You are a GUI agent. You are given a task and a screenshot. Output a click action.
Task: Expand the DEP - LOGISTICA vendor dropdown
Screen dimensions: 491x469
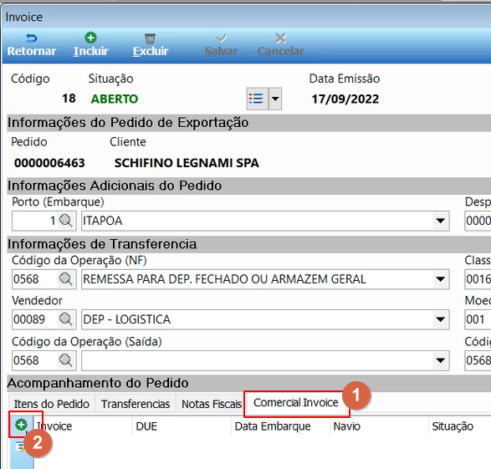tap(440, 319)
